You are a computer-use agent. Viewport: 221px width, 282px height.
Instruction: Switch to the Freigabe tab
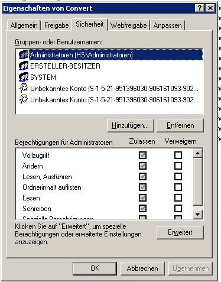point(56,25)
